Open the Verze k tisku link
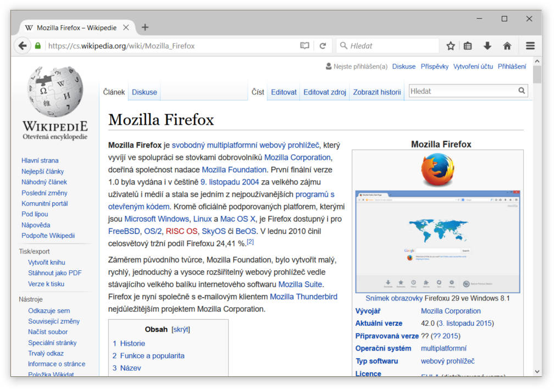Image resolution: width=555 pixels, height=390 pixels. [46, 284]
